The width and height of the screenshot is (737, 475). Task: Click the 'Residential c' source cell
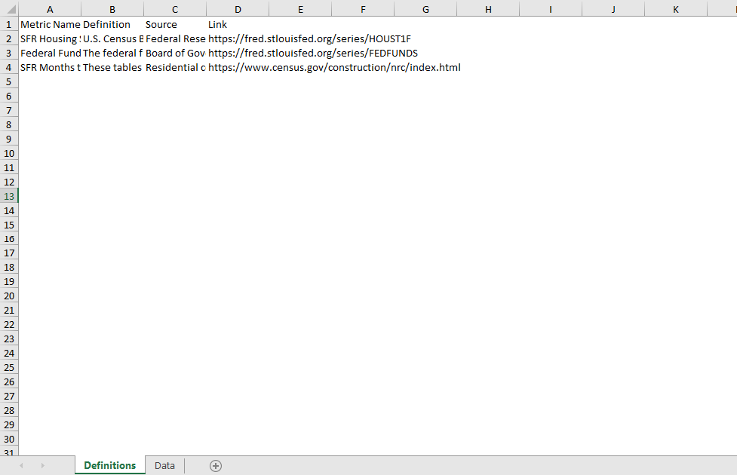point(175,68)
